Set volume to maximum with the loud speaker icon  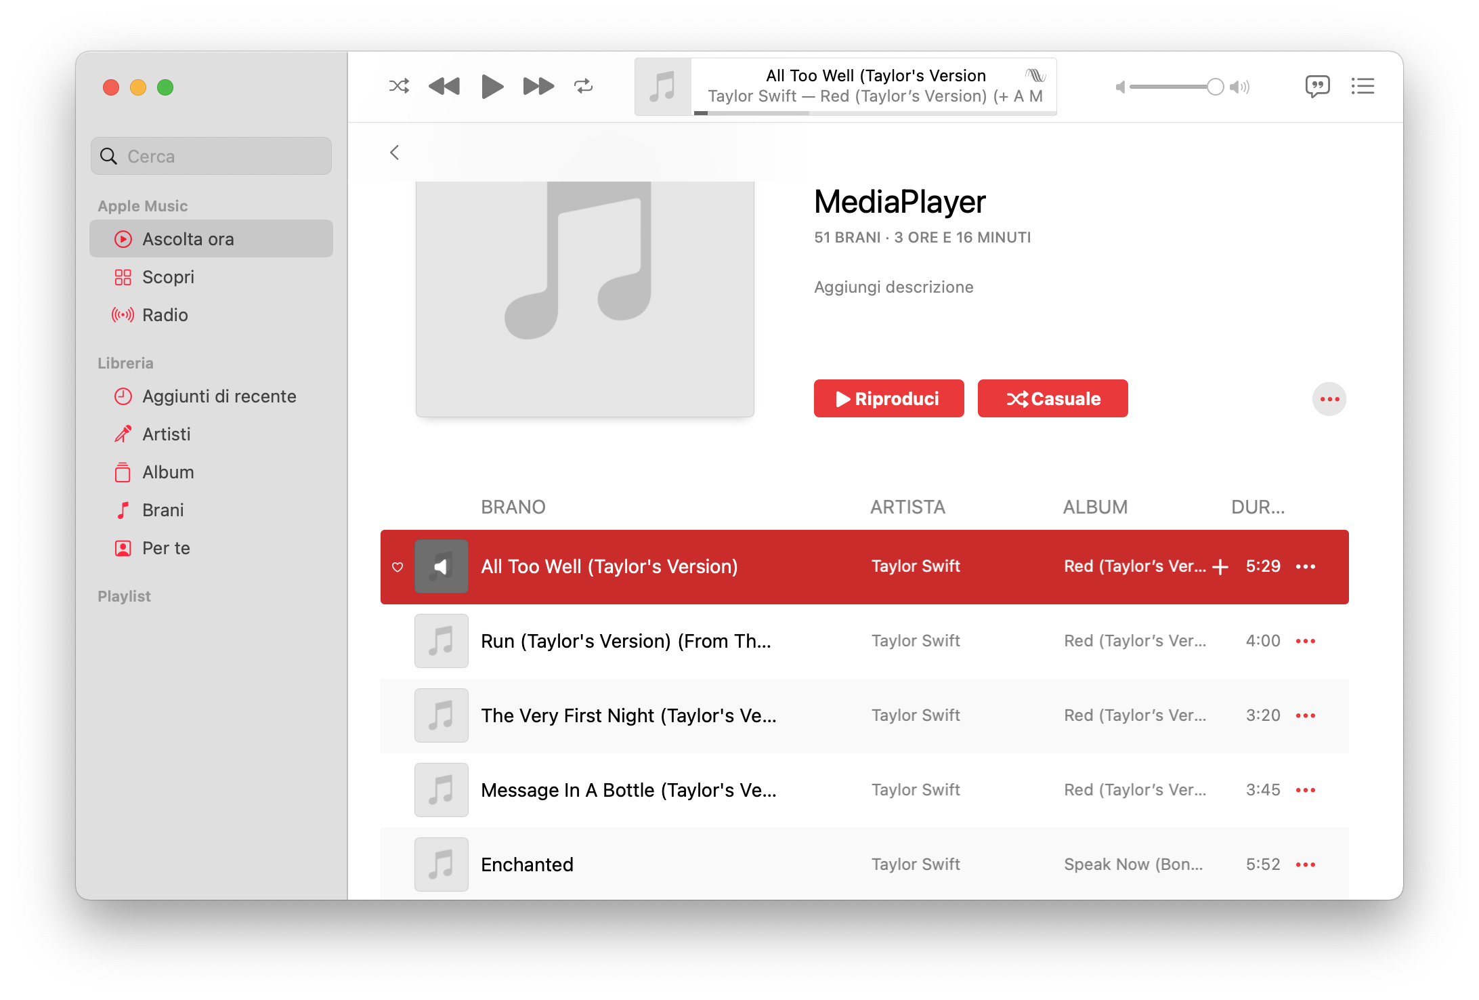pyautogui.click(x=1239, y=87)
